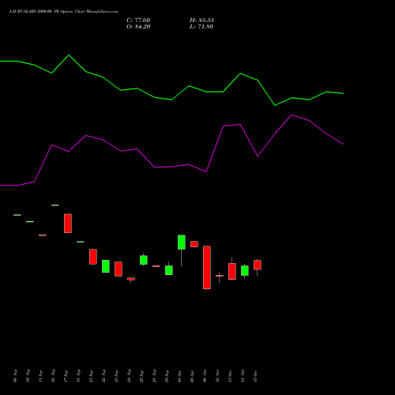Select the high value 'H: 85.55'
The width and height of the screenshot is (395, 395).
201,21
